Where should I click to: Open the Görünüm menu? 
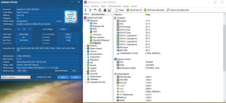(x=95, y=6)
